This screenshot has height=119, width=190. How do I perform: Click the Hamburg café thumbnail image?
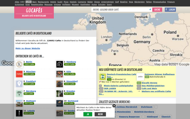point(60,64)
